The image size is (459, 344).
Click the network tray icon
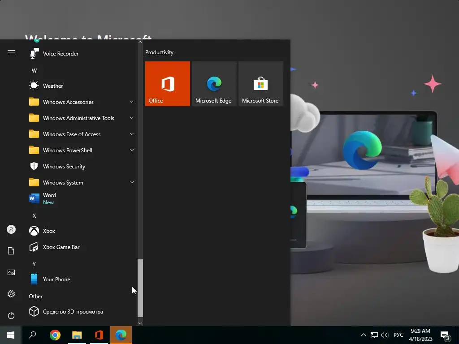pos(374,335)
